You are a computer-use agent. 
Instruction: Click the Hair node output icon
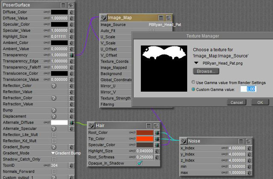pos(92,125)
